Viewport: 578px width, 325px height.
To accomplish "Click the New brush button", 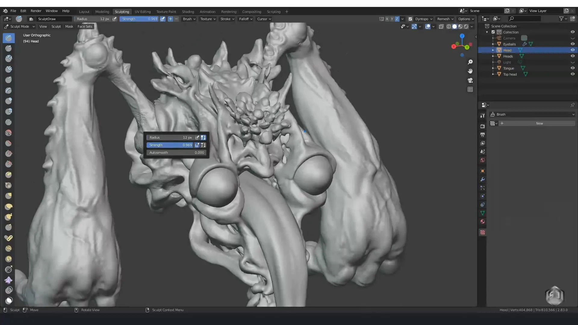I will [539, 123].
